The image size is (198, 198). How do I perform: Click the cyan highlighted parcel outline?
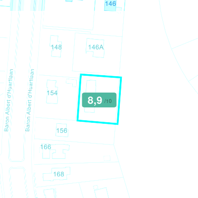tap(99, 99)
